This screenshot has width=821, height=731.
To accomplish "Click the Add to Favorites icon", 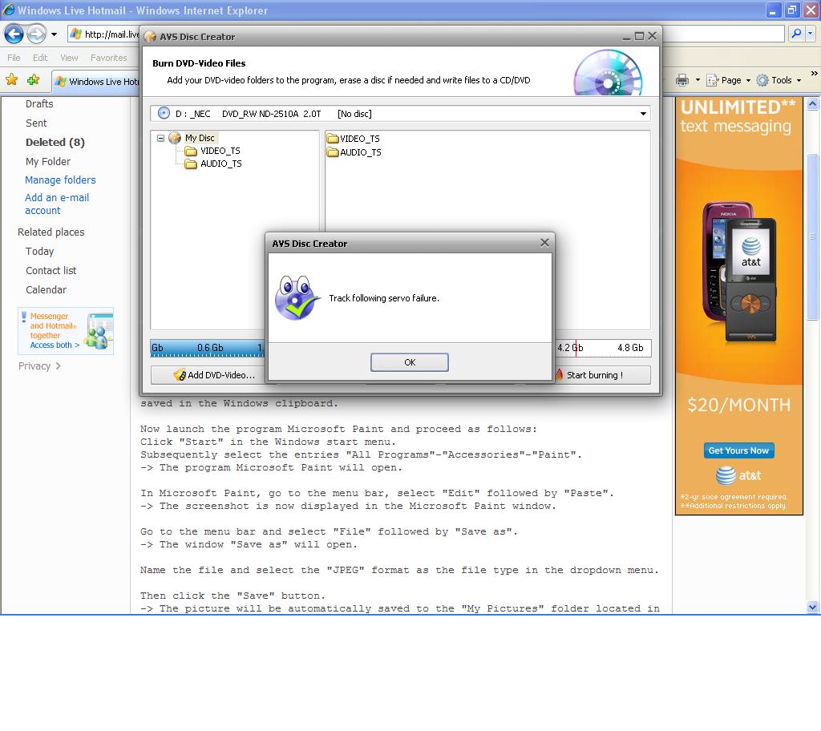I will (x=33, y=80).
